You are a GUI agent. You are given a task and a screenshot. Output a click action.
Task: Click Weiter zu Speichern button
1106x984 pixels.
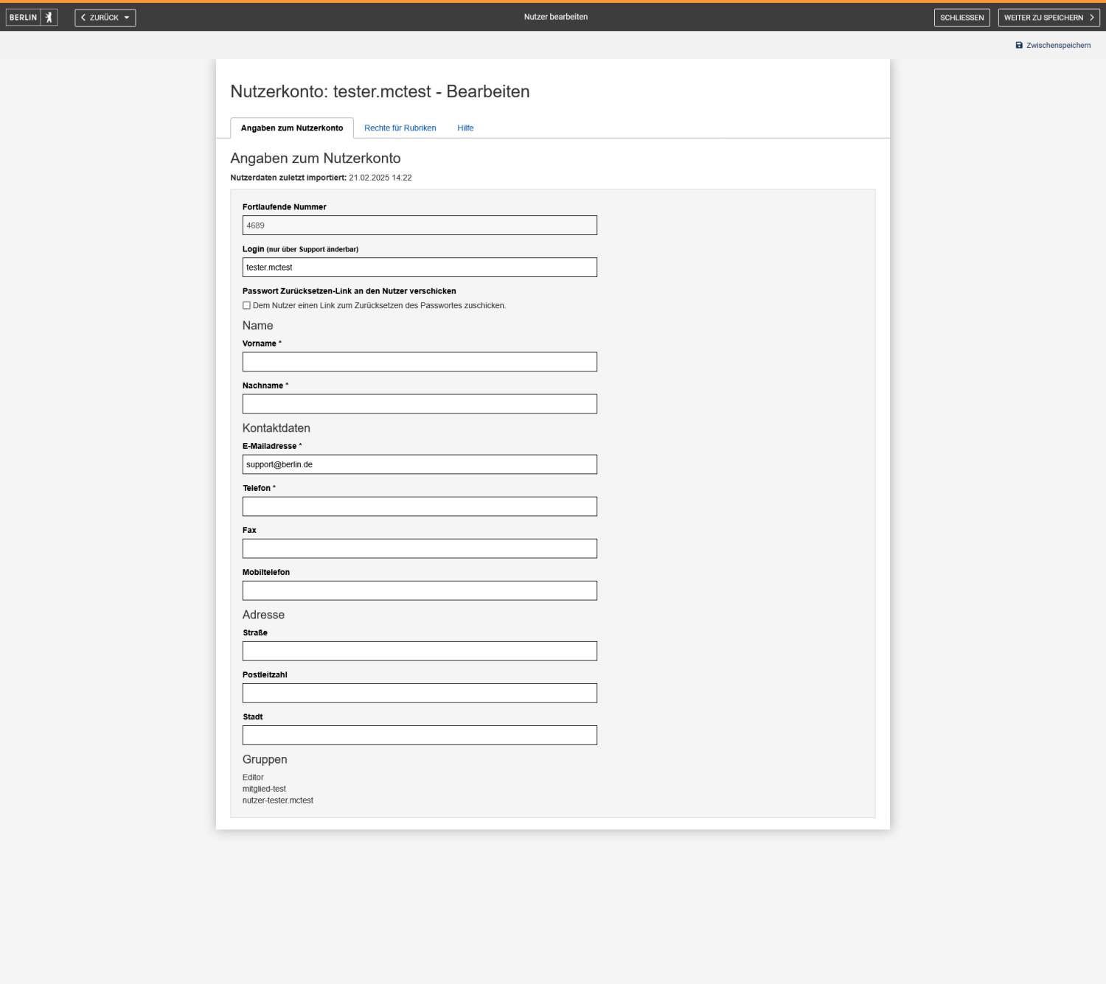1048,18
